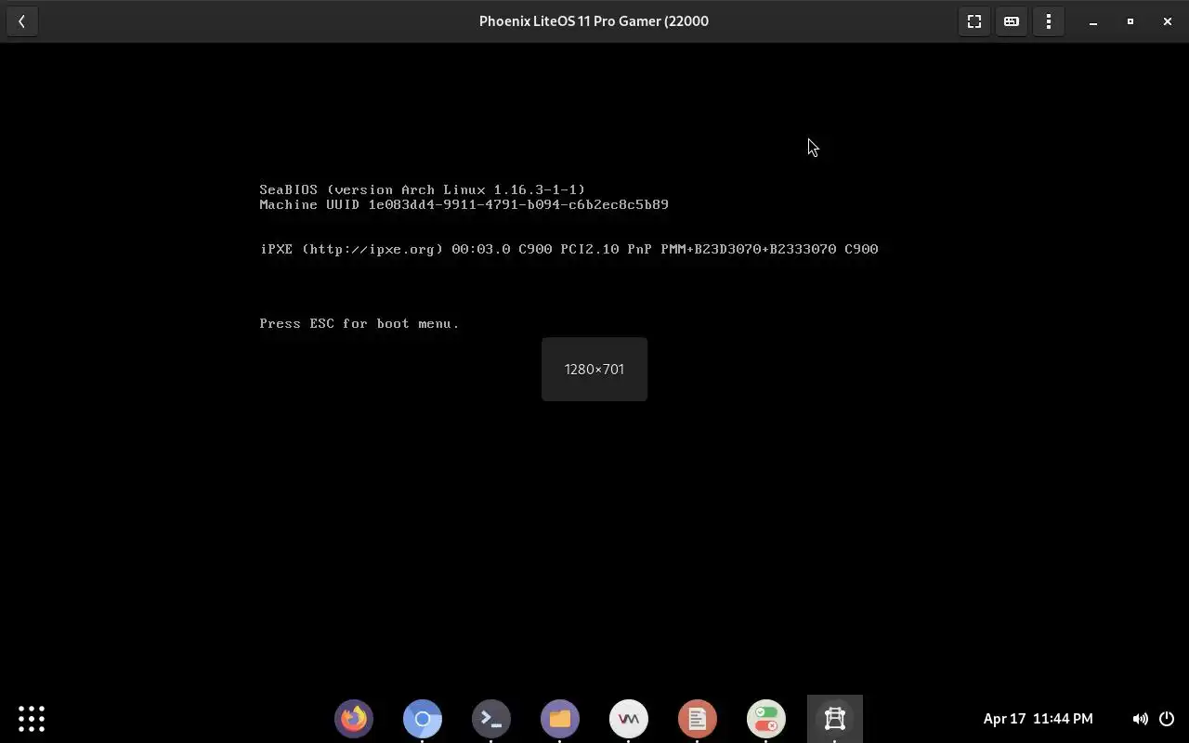The width and height of the screenshot is (1189, 743).
Task: Open the keyboard shortcuts send-keys menu
Action: tap(1012, 21)
